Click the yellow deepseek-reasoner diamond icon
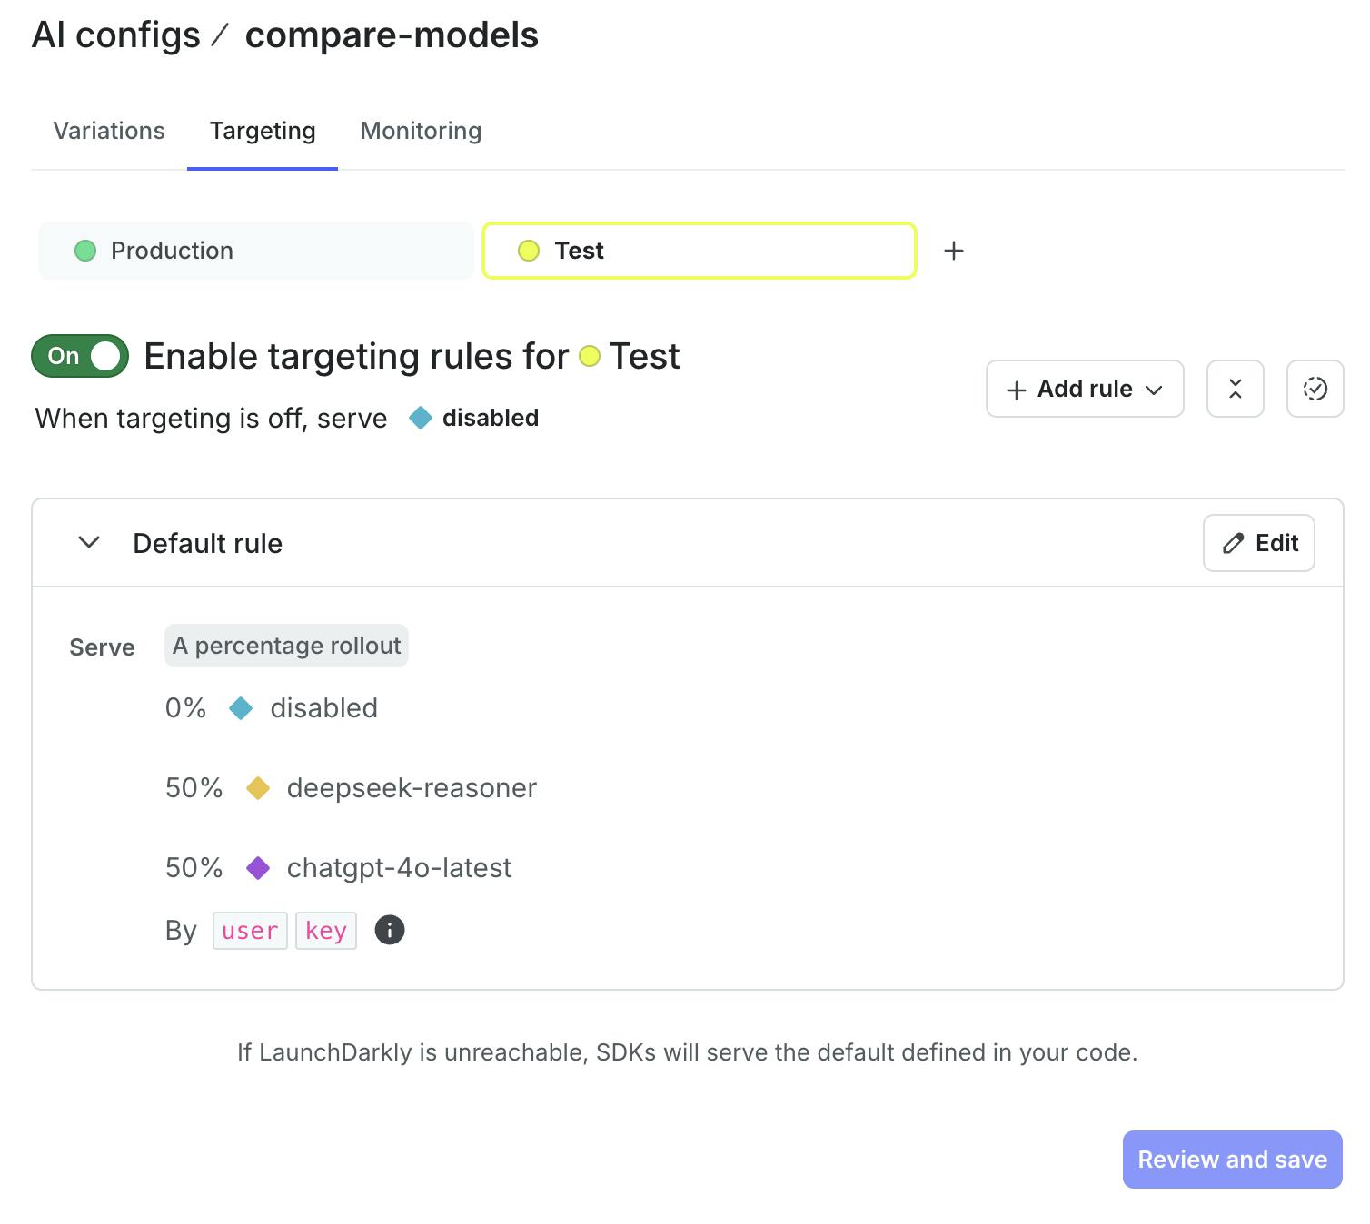Image resolution: width=1370 pixels, height=1224 pixels. click(258, 788)
